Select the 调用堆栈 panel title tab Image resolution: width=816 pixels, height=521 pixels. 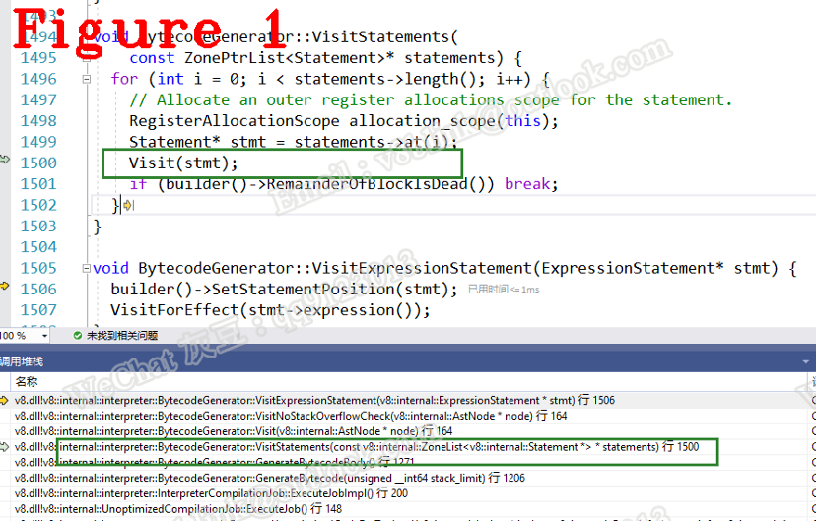coord(22,361)
